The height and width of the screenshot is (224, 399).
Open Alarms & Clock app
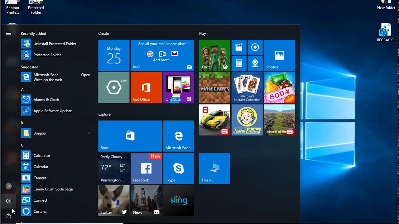(56, 100)
